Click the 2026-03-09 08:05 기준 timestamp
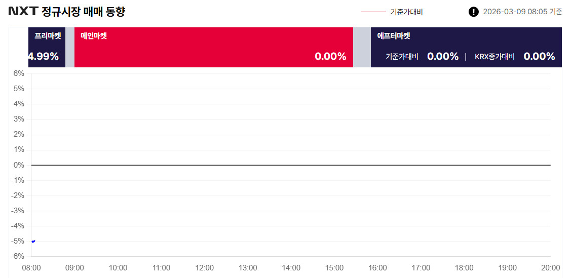Image resolution: width=573 pixels, height=278 pixels. coord(522,12)
